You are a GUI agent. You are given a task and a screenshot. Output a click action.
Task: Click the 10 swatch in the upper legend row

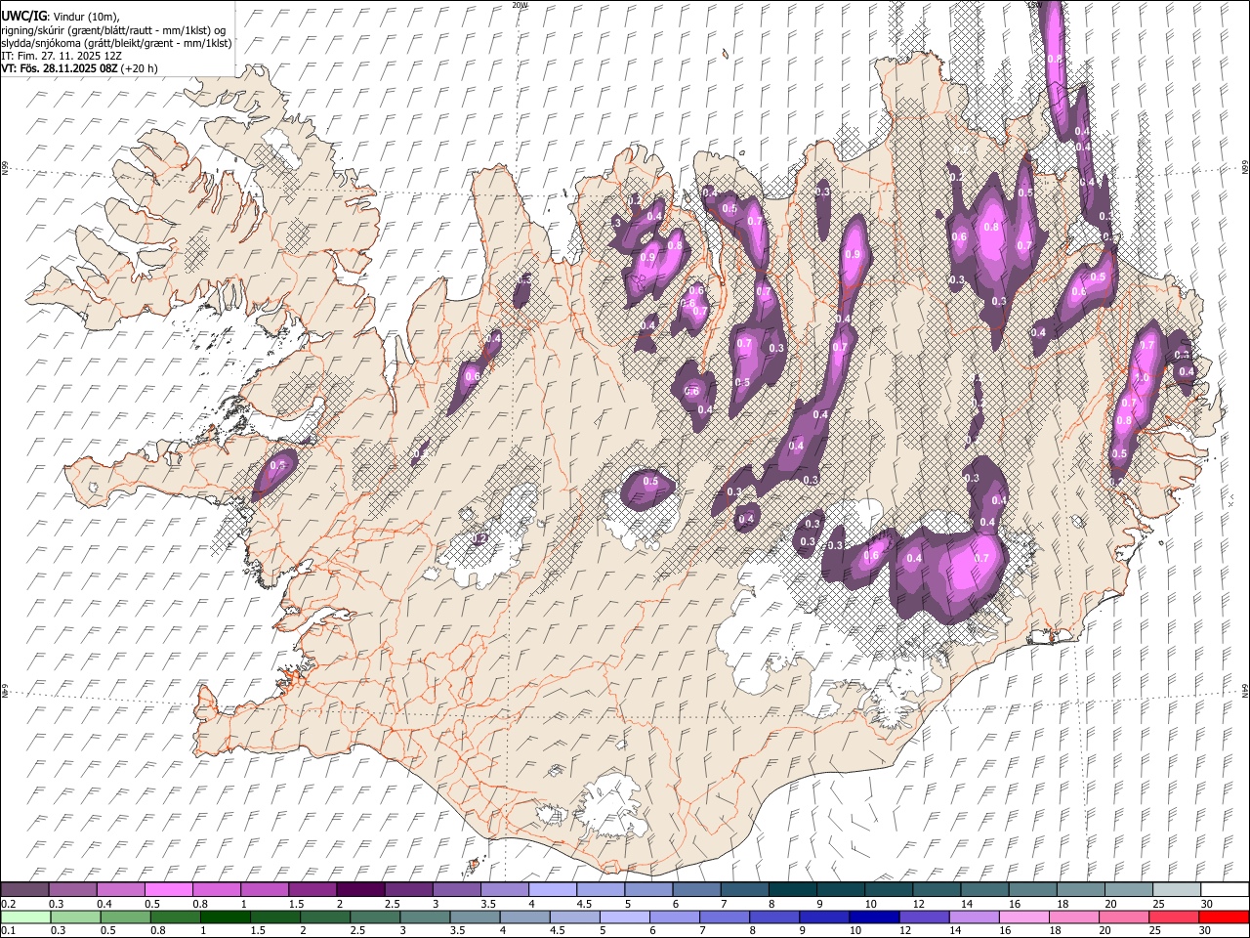[x=889, y=889]
